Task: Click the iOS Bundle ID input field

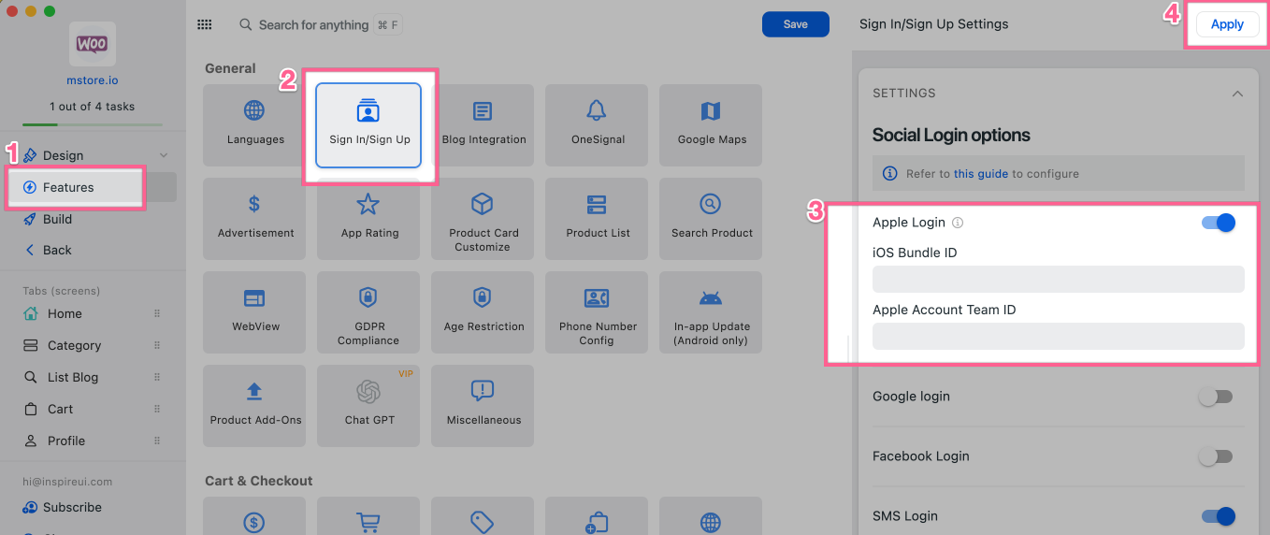Action: pyautogui.click(x=1058, y=279)
